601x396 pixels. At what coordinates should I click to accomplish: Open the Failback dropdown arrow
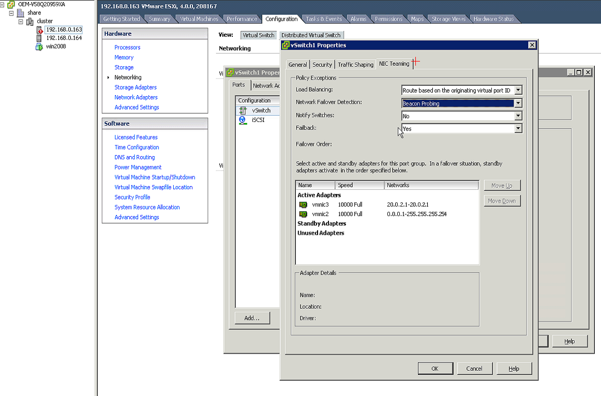tap(518, 128)
